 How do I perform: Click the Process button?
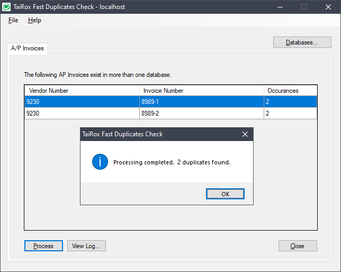tap(43, 246)
